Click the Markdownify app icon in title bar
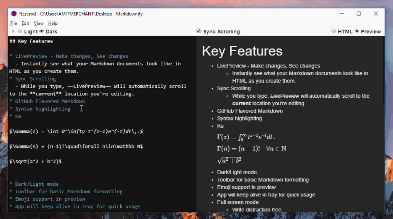The width and height of the screenshot is (393, 219). 14,13
